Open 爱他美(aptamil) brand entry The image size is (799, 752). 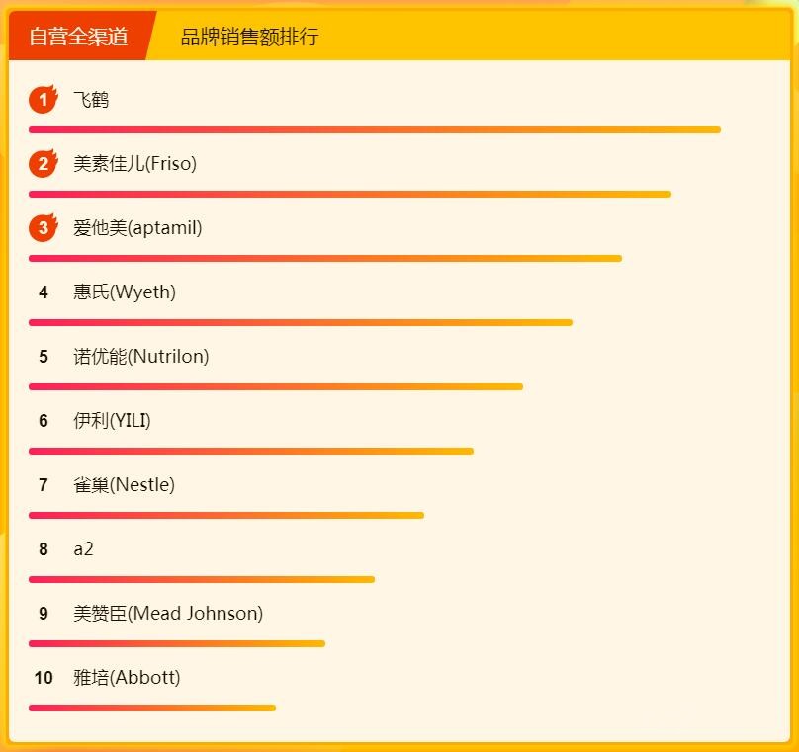click(x=137, y=228)
